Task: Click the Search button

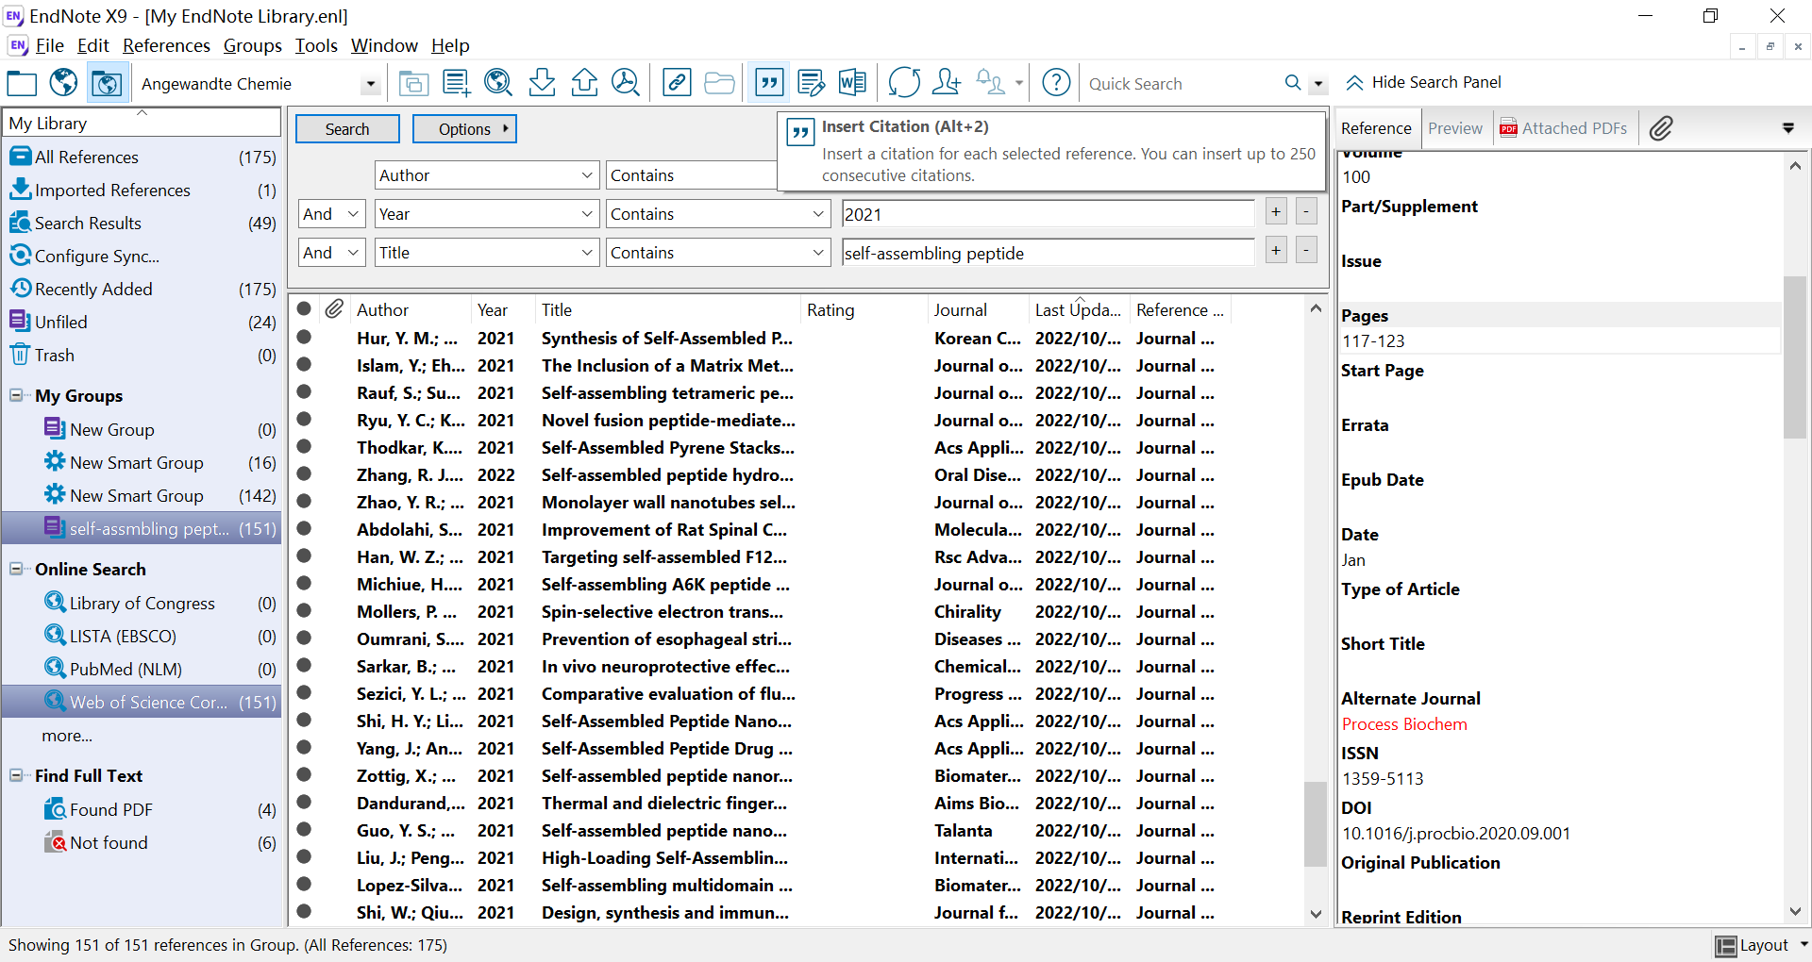Action: [x=347, y=129]
